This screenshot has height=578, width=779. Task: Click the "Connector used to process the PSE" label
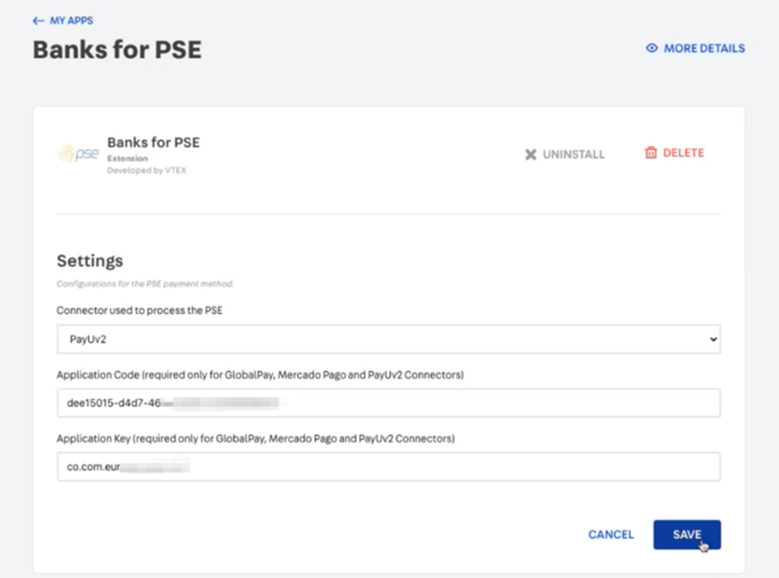139,310
